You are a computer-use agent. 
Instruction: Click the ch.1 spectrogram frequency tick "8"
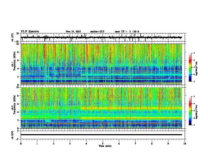coord(18,52)
